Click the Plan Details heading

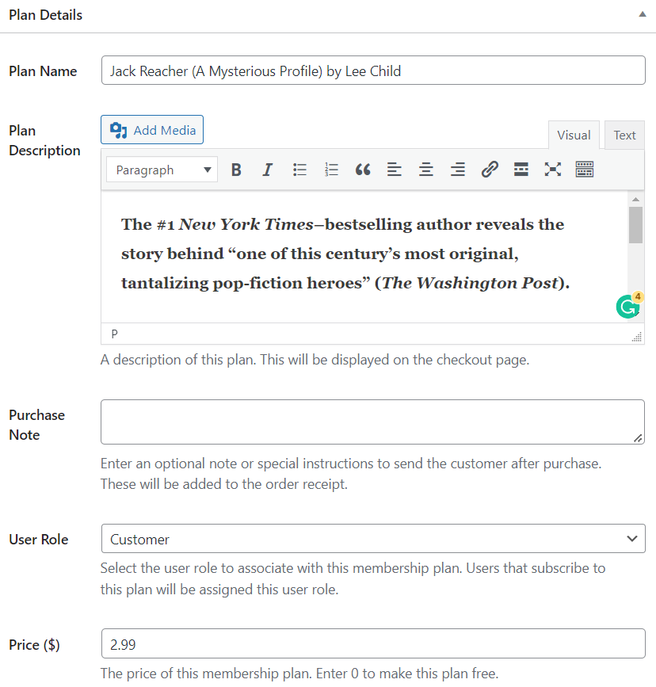[46, 15]
